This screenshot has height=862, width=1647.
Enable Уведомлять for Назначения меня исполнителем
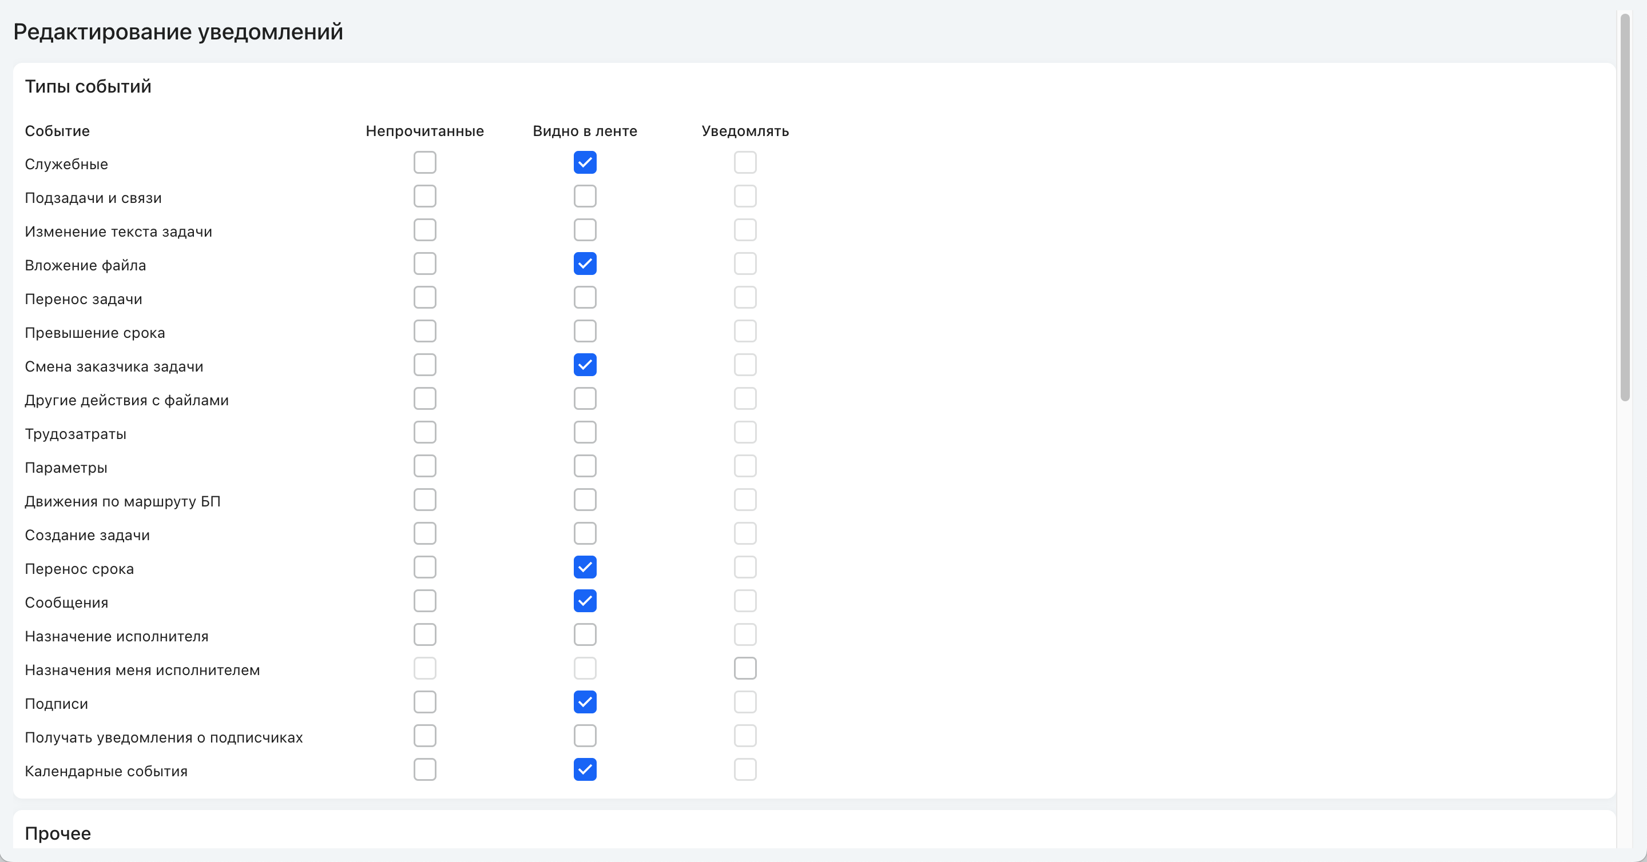pyautogui.click(x=745, y=668)
